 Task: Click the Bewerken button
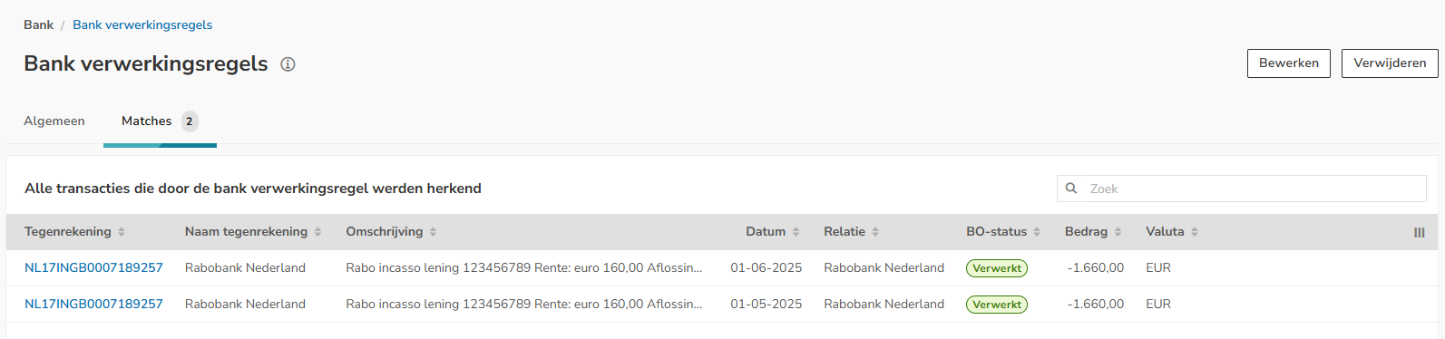tap(1289, 63)
